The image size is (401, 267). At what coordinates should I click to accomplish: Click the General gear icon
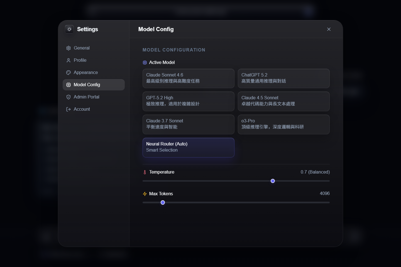69,48
